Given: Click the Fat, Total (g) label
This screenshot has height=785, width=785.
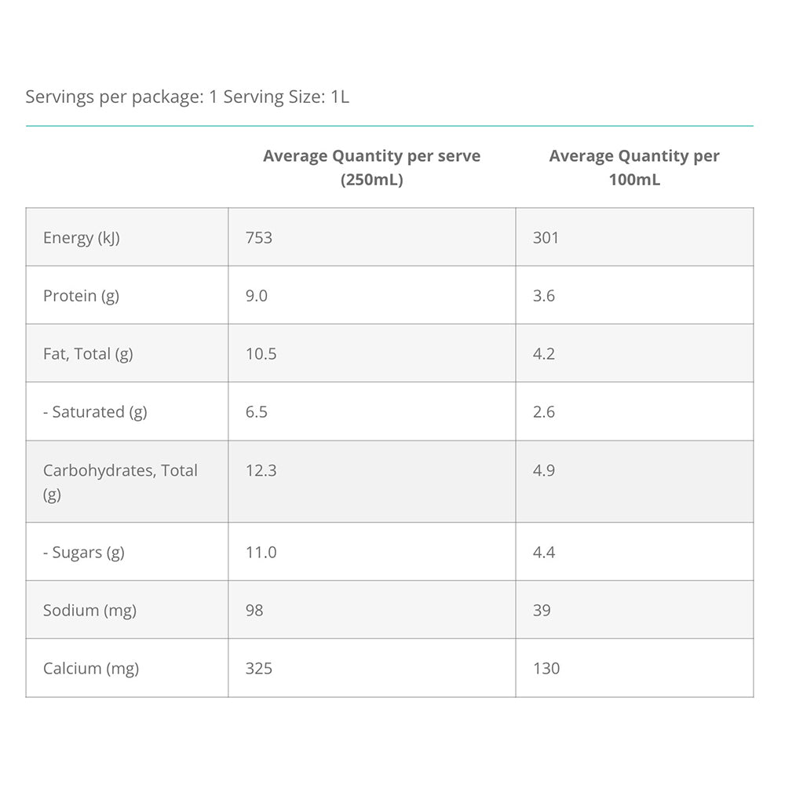Looking at the screenshot, I should (x=88, y=354).
